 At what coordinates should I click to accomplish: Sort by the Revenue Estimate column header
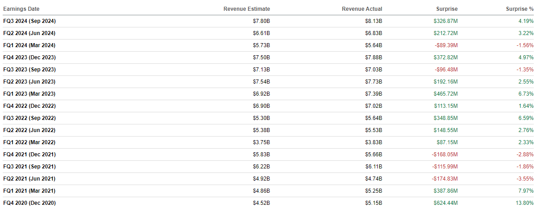pyautogui.click(x=247, y=9)
